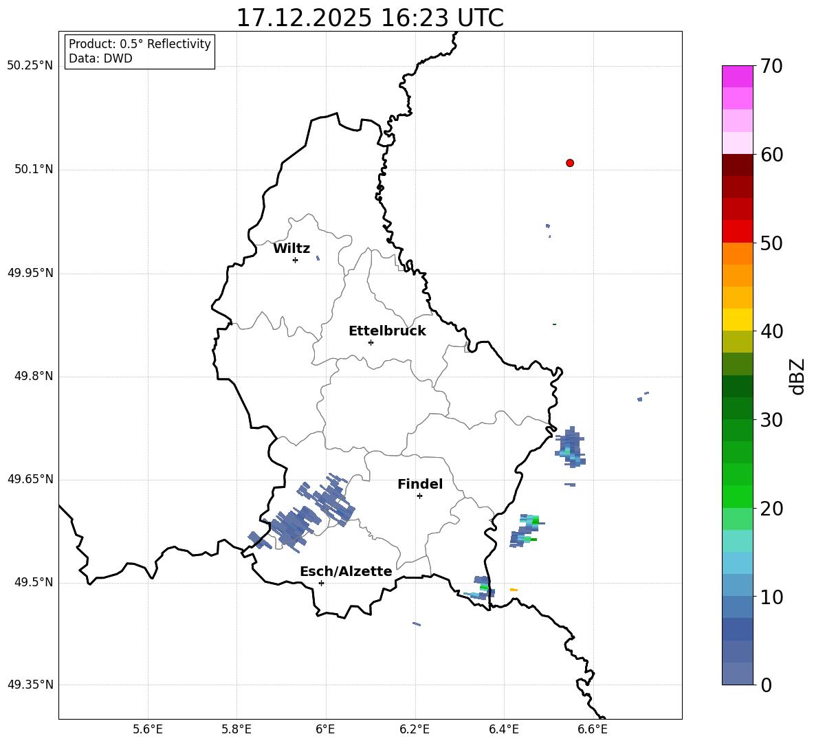Click the 49.95°N latitude label

[30, 273]
